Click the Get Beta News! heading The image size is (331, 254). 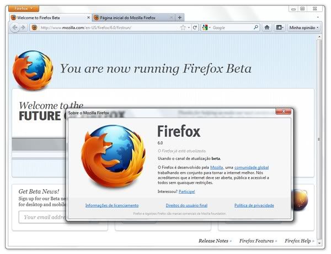pos(39,191)
